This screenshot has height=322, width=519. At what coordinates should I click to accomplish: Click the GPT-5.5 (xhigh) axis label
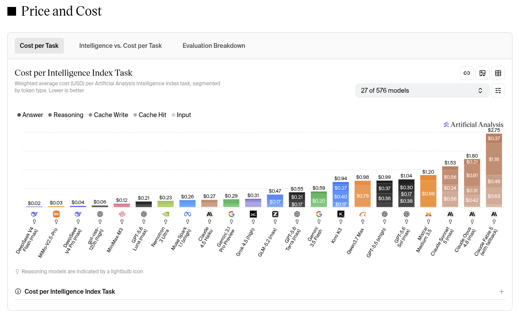coord(376,242)
